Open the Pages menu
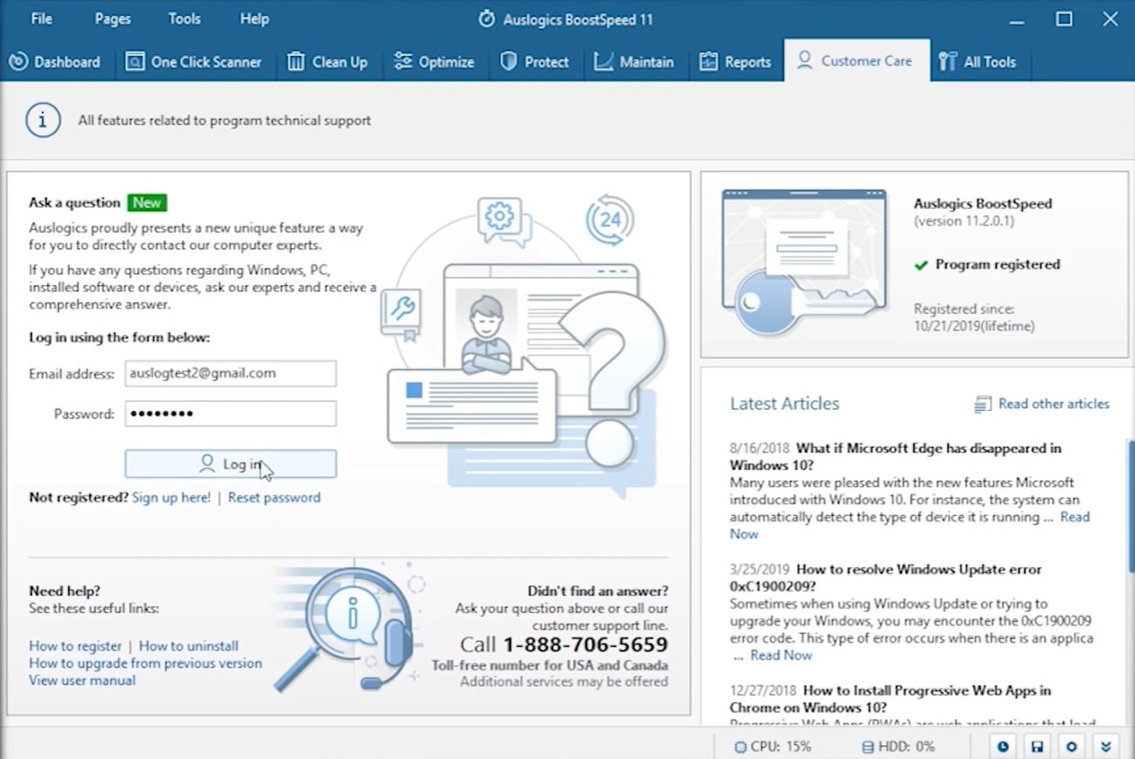Screen dimensions: 1135x759 [x=113, y=18]
